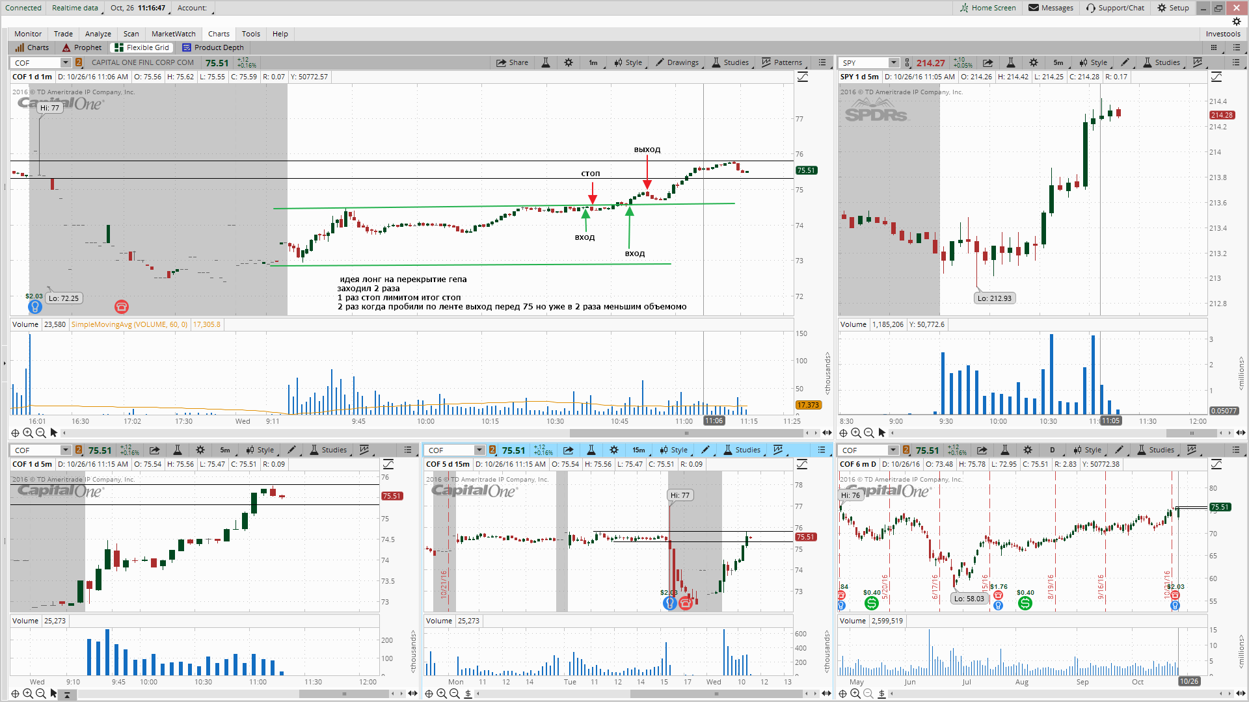Click the horizontal scrollbar under COF 15m chart
This screenshot has height=702, width=1249.
(x=716, y=694)
